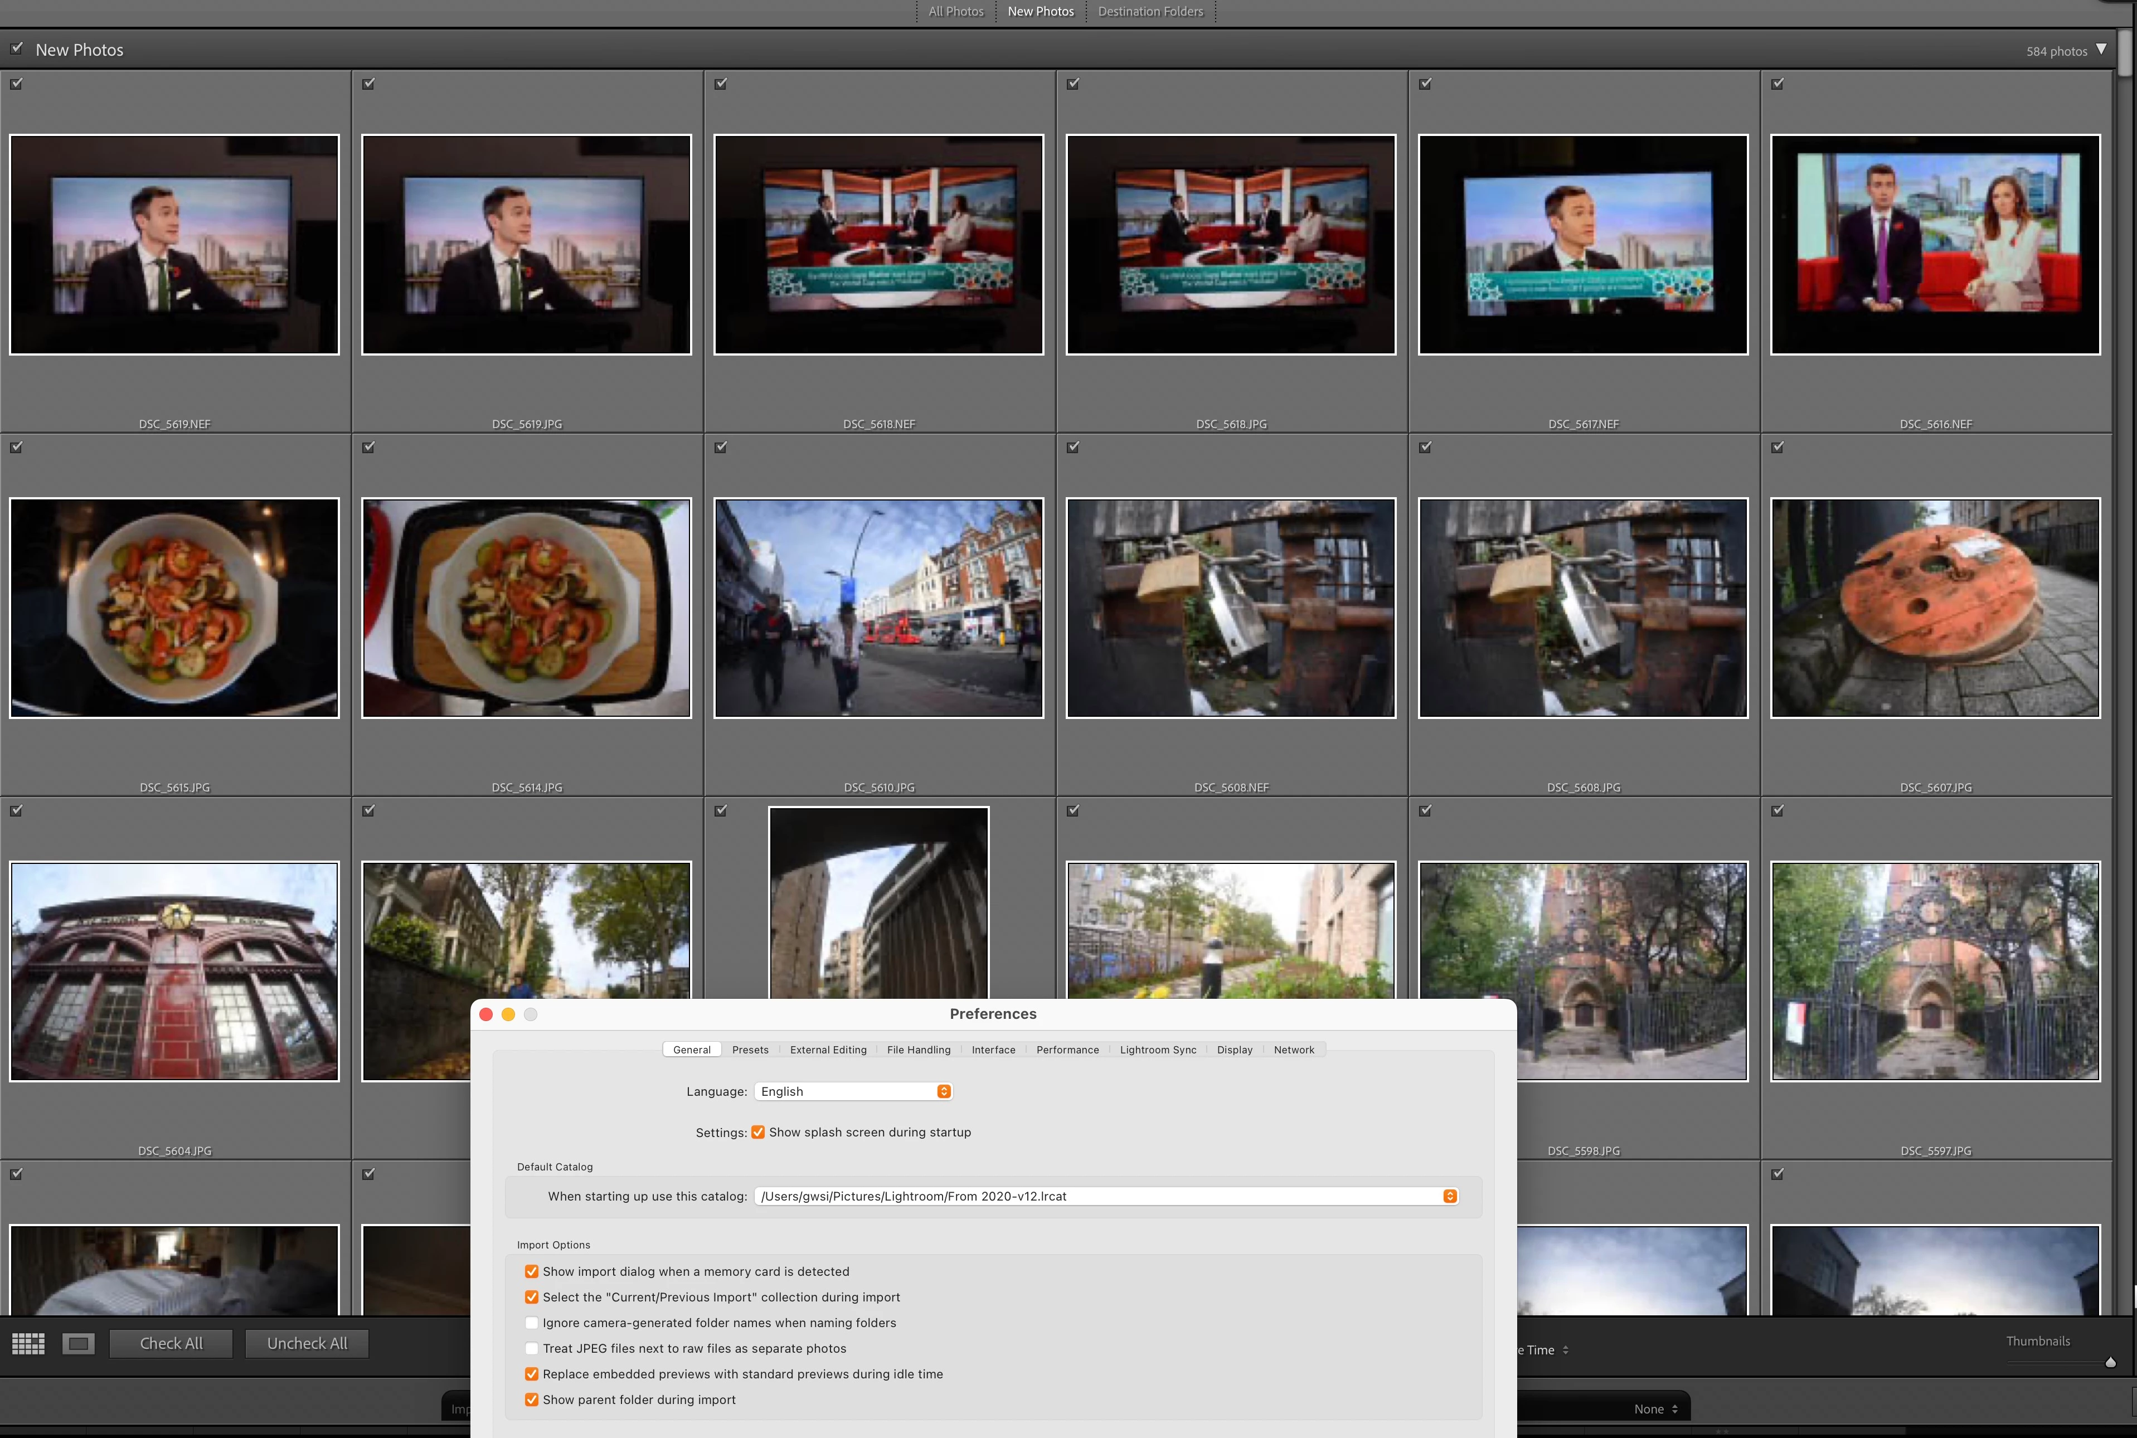Image resolution: width=2137 pixels, height=1438 pixels.
Task: Switch to Destination Folders view
Action: coord(1150,12)
